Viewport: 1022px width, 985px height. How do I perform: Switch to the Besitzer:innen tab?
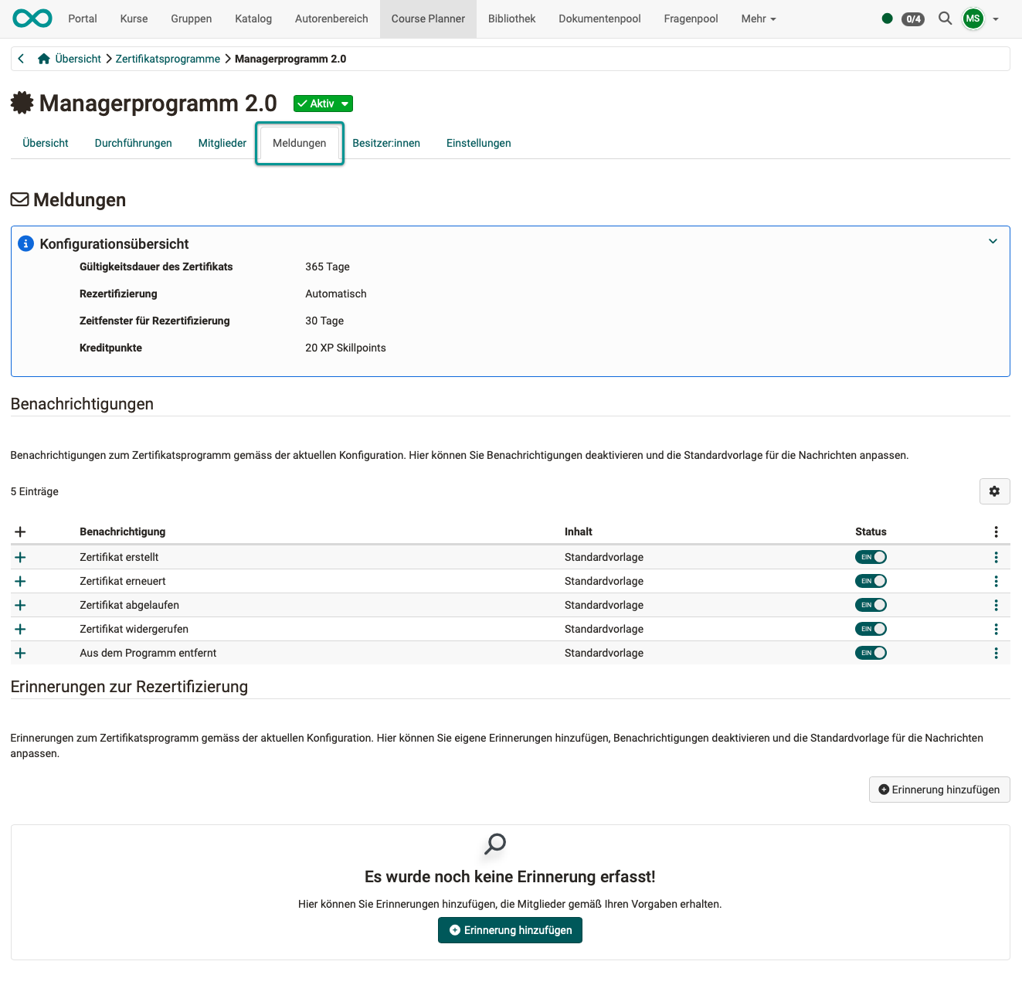(386, 143)
